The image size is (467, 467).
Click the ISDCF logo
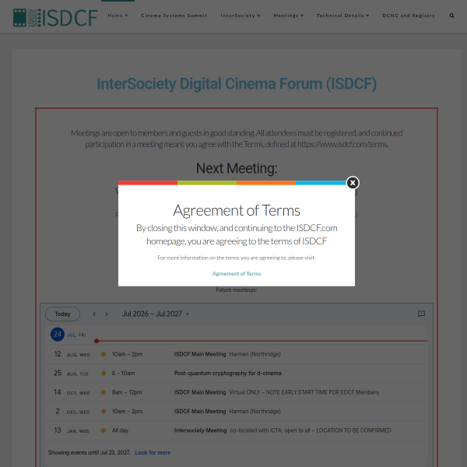coord(55,18)
